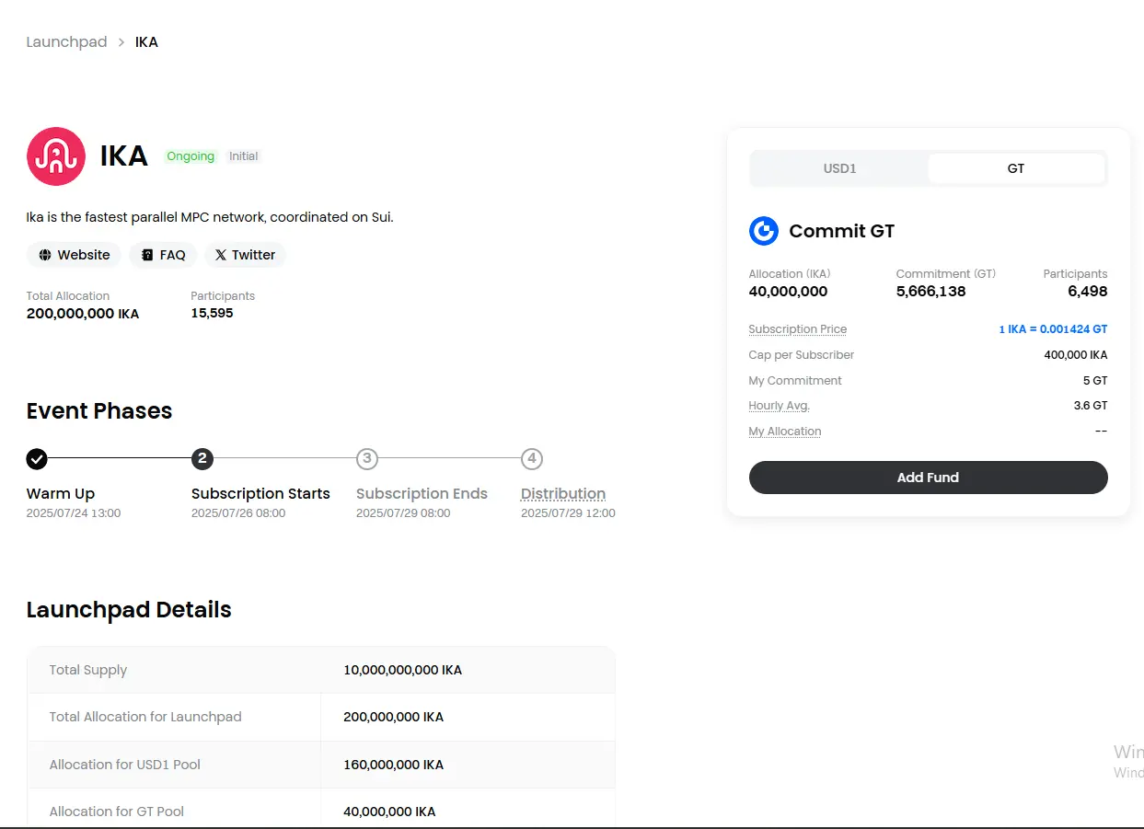Click the Subscription Price label
The image size is (1144, 829).
coord(798,329)
